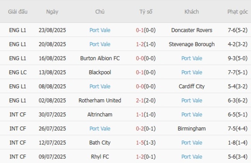
Task: Open Rotherham United team link
Action: tap(100, 100)
